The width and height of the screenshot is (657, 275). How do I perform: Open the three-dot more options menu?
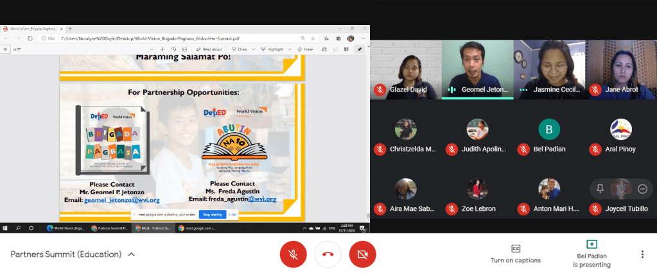642,254
